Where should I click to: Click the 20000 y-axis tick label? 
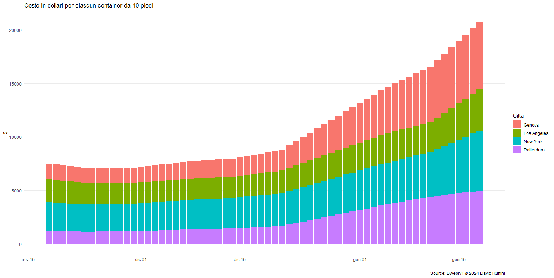[16, 31]
